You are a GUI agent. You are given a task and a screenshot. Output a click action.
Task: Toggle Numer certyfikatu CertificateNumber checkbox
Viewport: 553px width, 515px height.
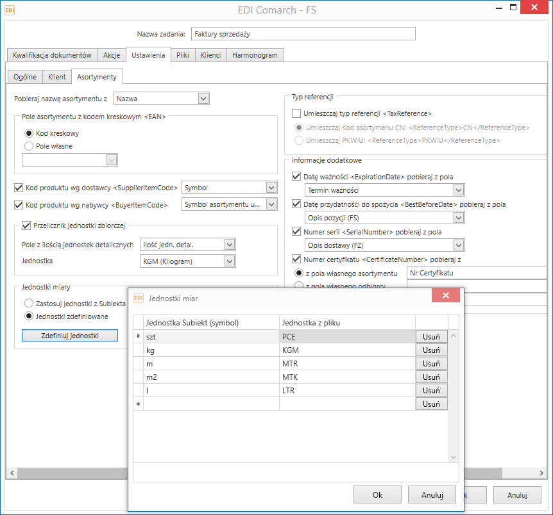pyautogui.click(x=296, y=259)
